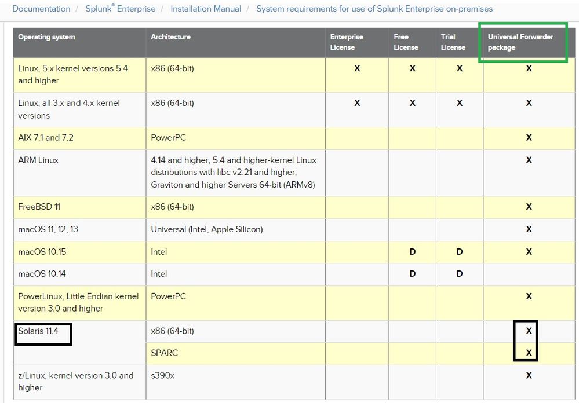Click Trial License X in Linux 3.x row

click(x=460, y=103)
